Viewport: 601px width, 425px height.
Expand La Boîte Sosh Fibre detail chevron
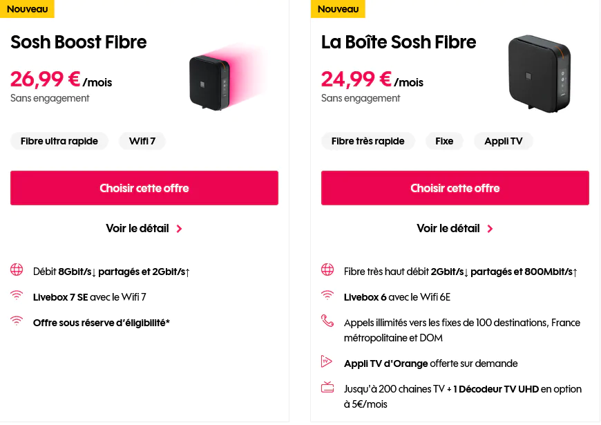click(490, 229)
